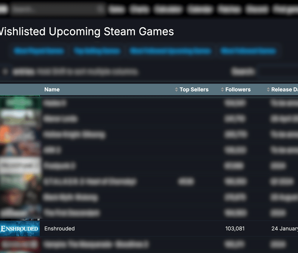298x253 pixels.
Task: Open the last blue tab link under heading
Action: coord(248,51)
